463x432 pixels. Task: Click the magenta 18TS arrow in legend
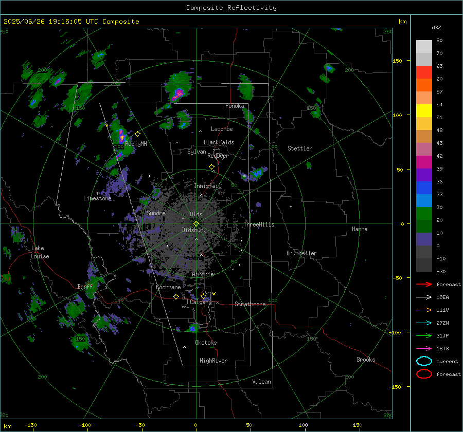(x=424, y=349)
